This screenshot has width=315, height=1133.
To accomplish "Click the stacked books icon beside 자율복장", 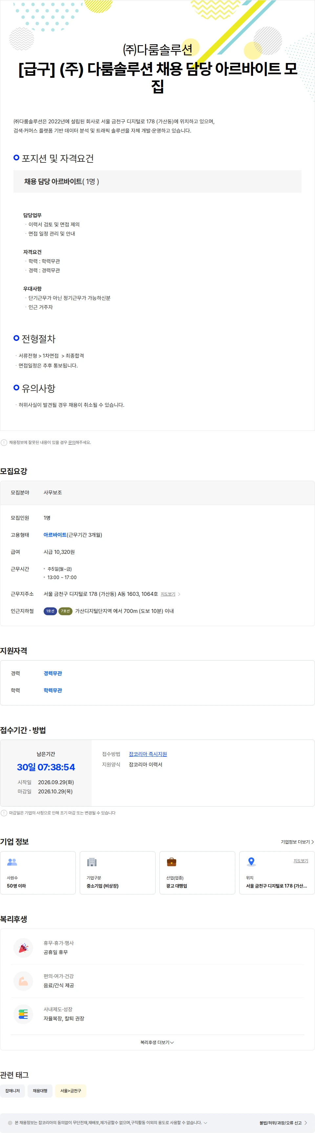I will tap(23, 1014).
